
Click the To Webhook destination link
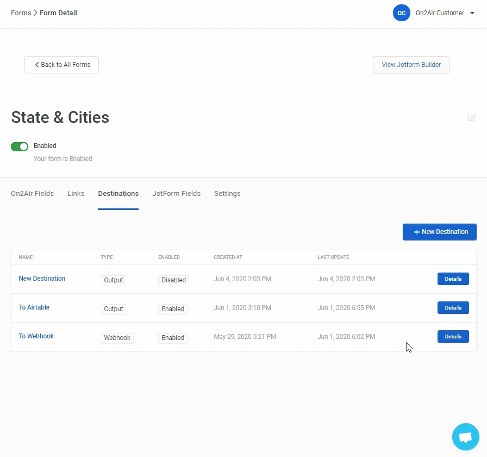point(36,336)
